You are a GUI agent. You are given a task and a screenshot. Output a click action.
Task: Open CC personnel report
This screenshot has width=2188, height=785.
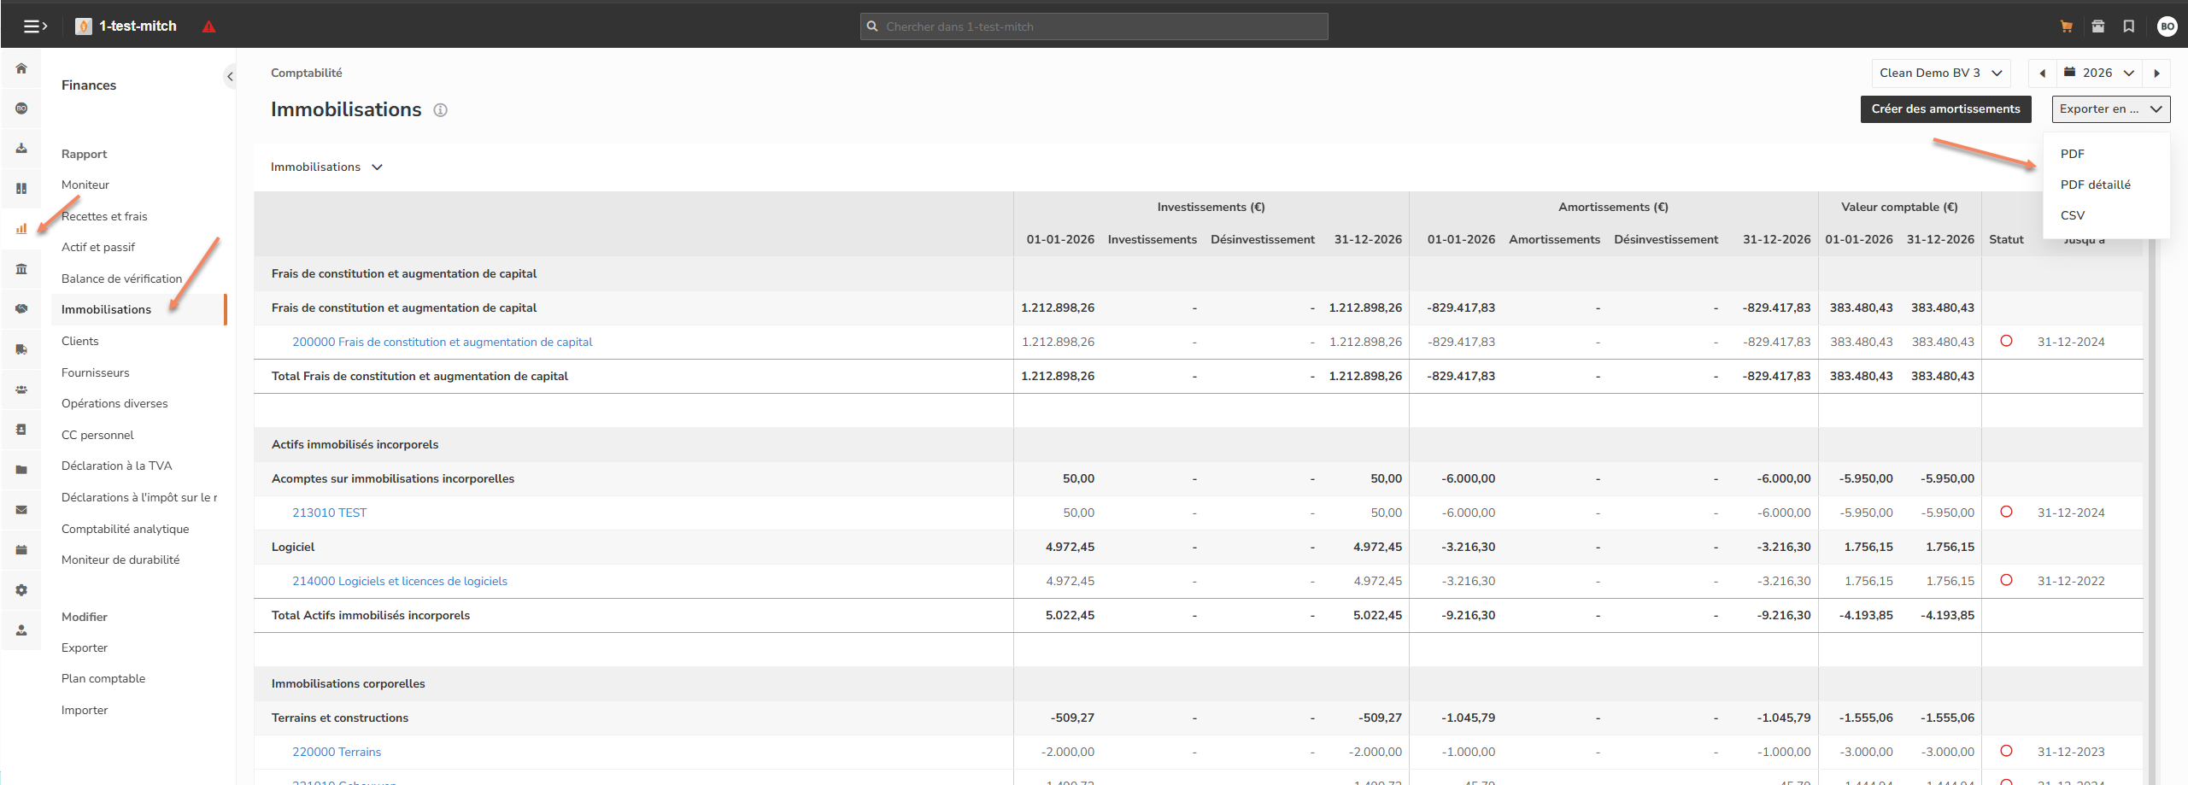tap(97, 435)
